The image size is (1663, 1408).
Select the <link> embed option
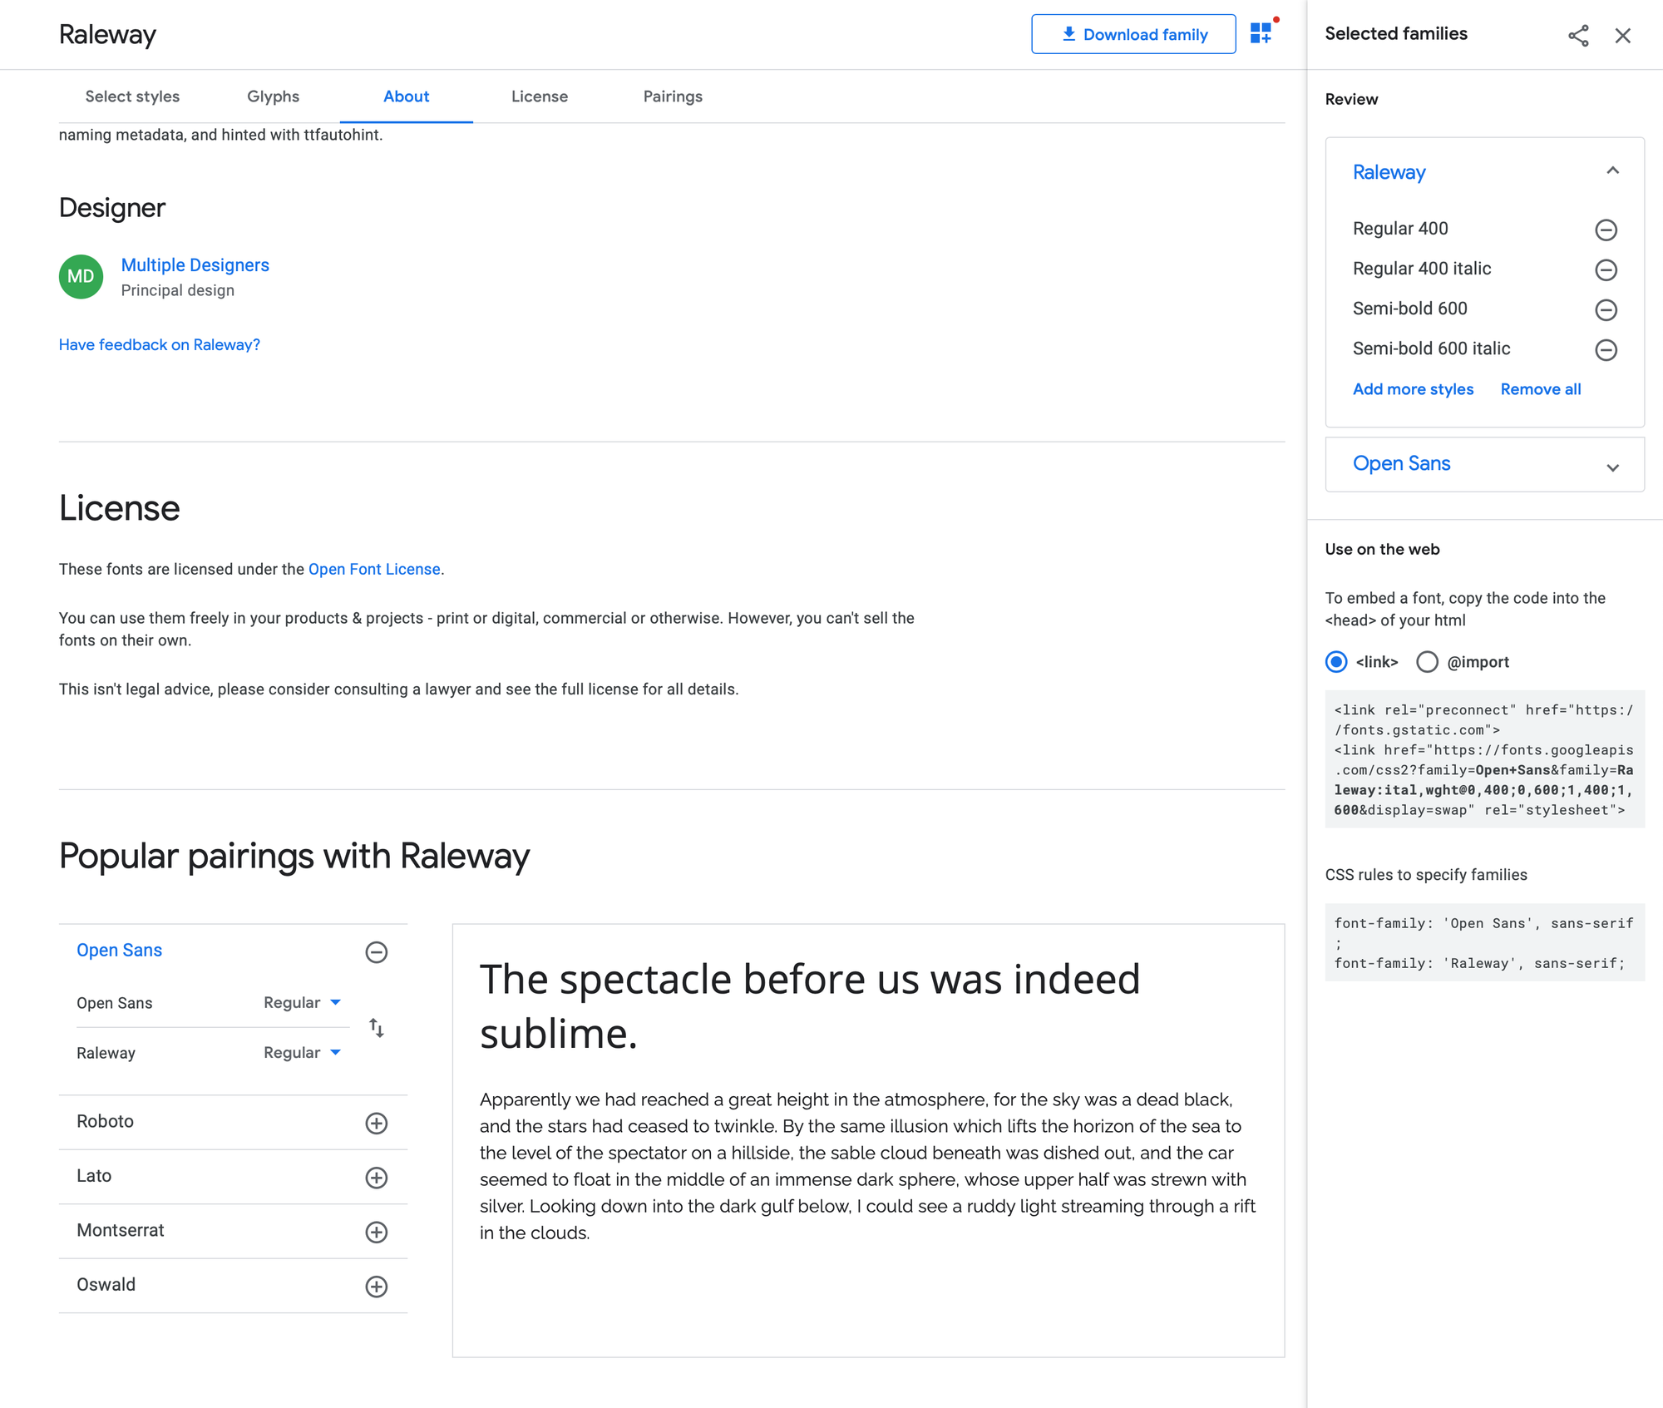coord(1336,661)
